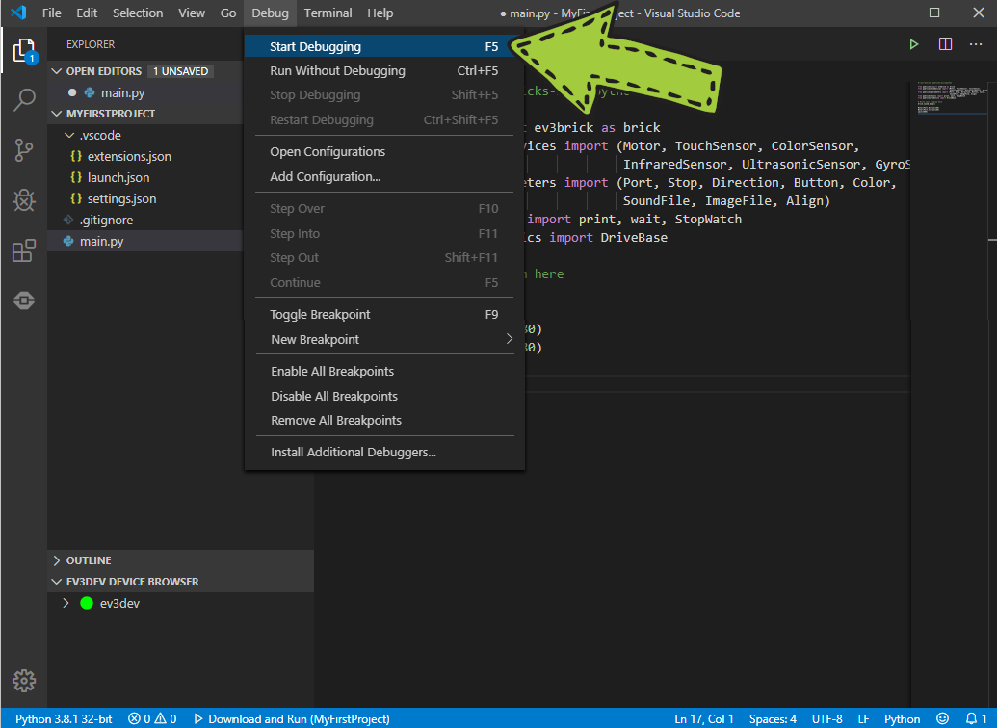997x728 pixels.
Task: Click Python 3.8.1 32-bit interpreter selector
Action: 64,718
